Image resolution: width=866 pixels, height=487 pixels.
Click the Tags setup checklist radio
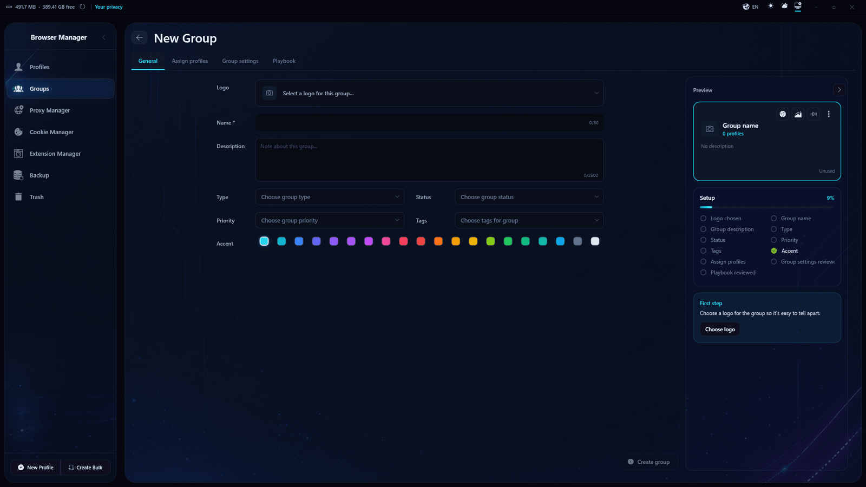[x=703, y=251]
